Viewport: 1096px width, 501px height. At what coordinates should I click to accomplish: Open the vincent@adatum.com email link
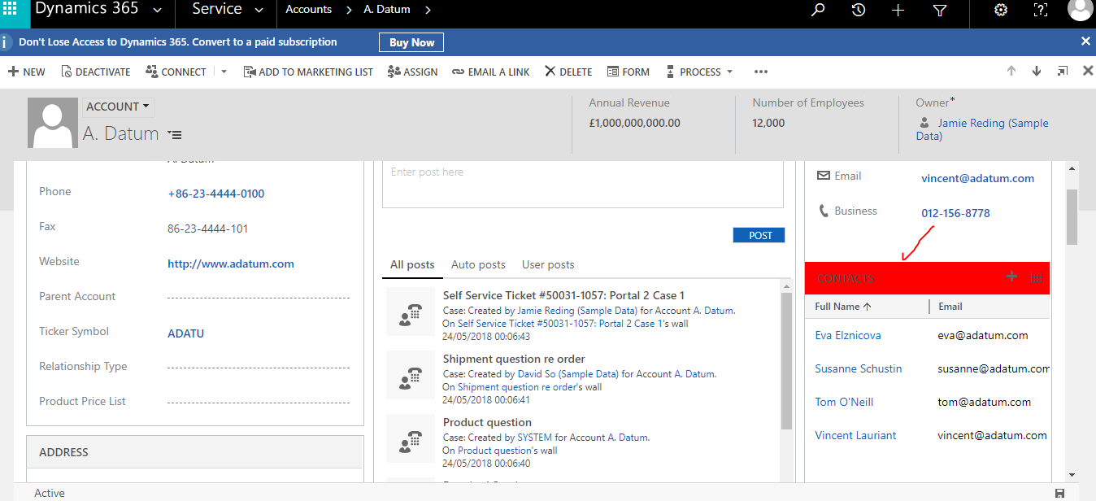(977, 178)
